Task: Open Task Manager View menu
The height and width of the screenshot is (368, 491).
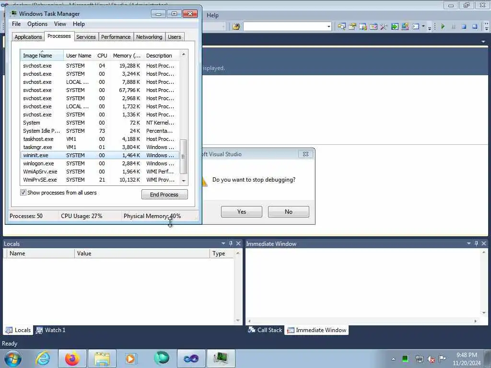Action: (x=60, y=24)
